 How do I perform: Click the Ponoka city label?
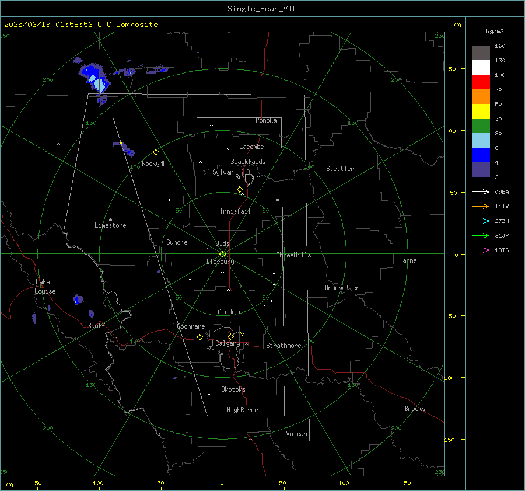click(x=266, y=120)
